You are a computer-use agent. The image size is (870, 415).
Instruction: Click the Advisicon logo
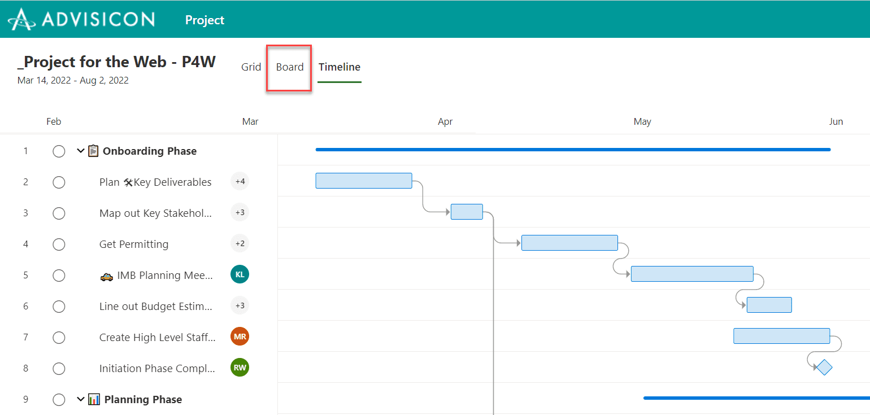[81, 19]
